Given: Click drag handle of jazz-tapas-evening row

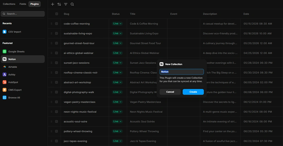Looking at the screenshot, I should pyautogui.click(x=52, y=141).
